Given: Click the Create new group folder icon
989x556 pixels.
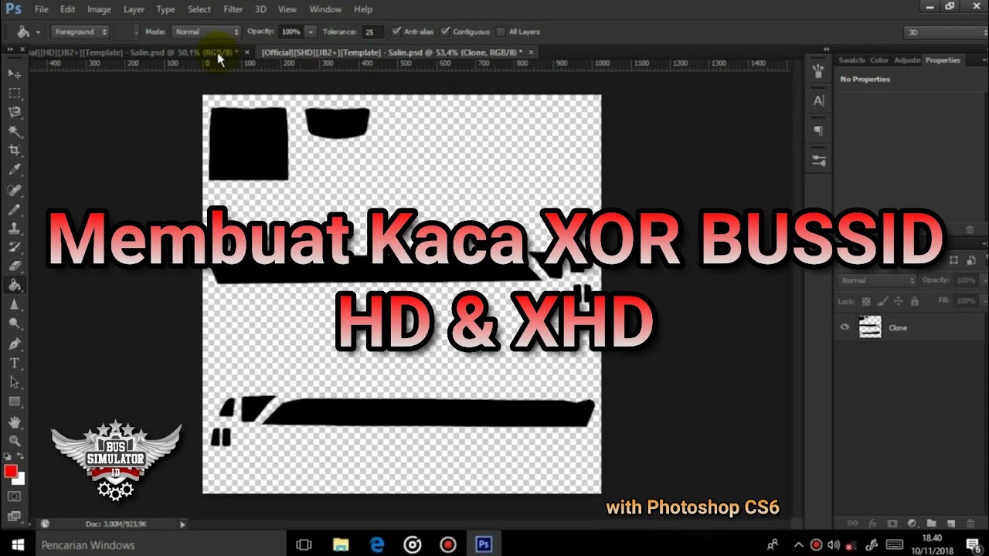Looking at the screenshot, I should pyautogui.click(x=931, y=523).
